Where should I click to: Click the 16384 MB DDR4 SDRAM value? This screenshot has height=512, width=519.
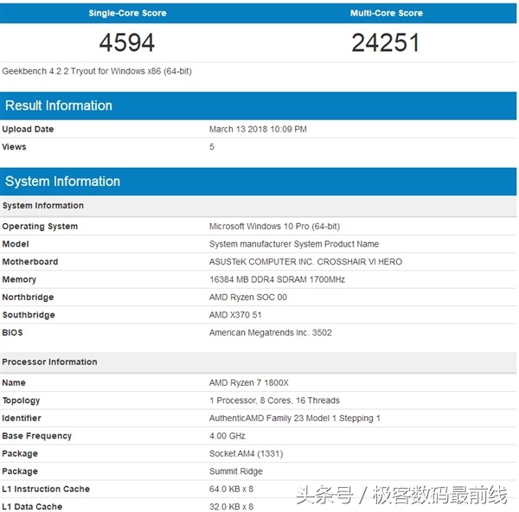(277, 279)
